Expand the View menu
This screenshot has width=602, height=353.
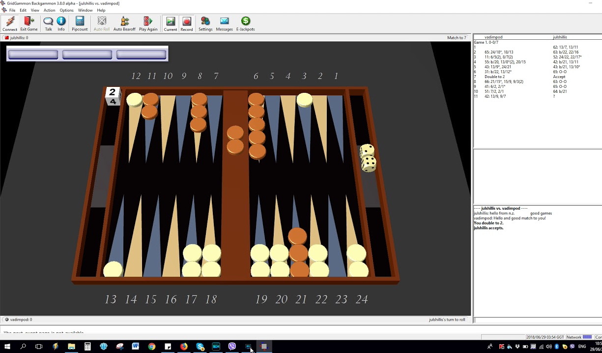click(x=34, y=10)
